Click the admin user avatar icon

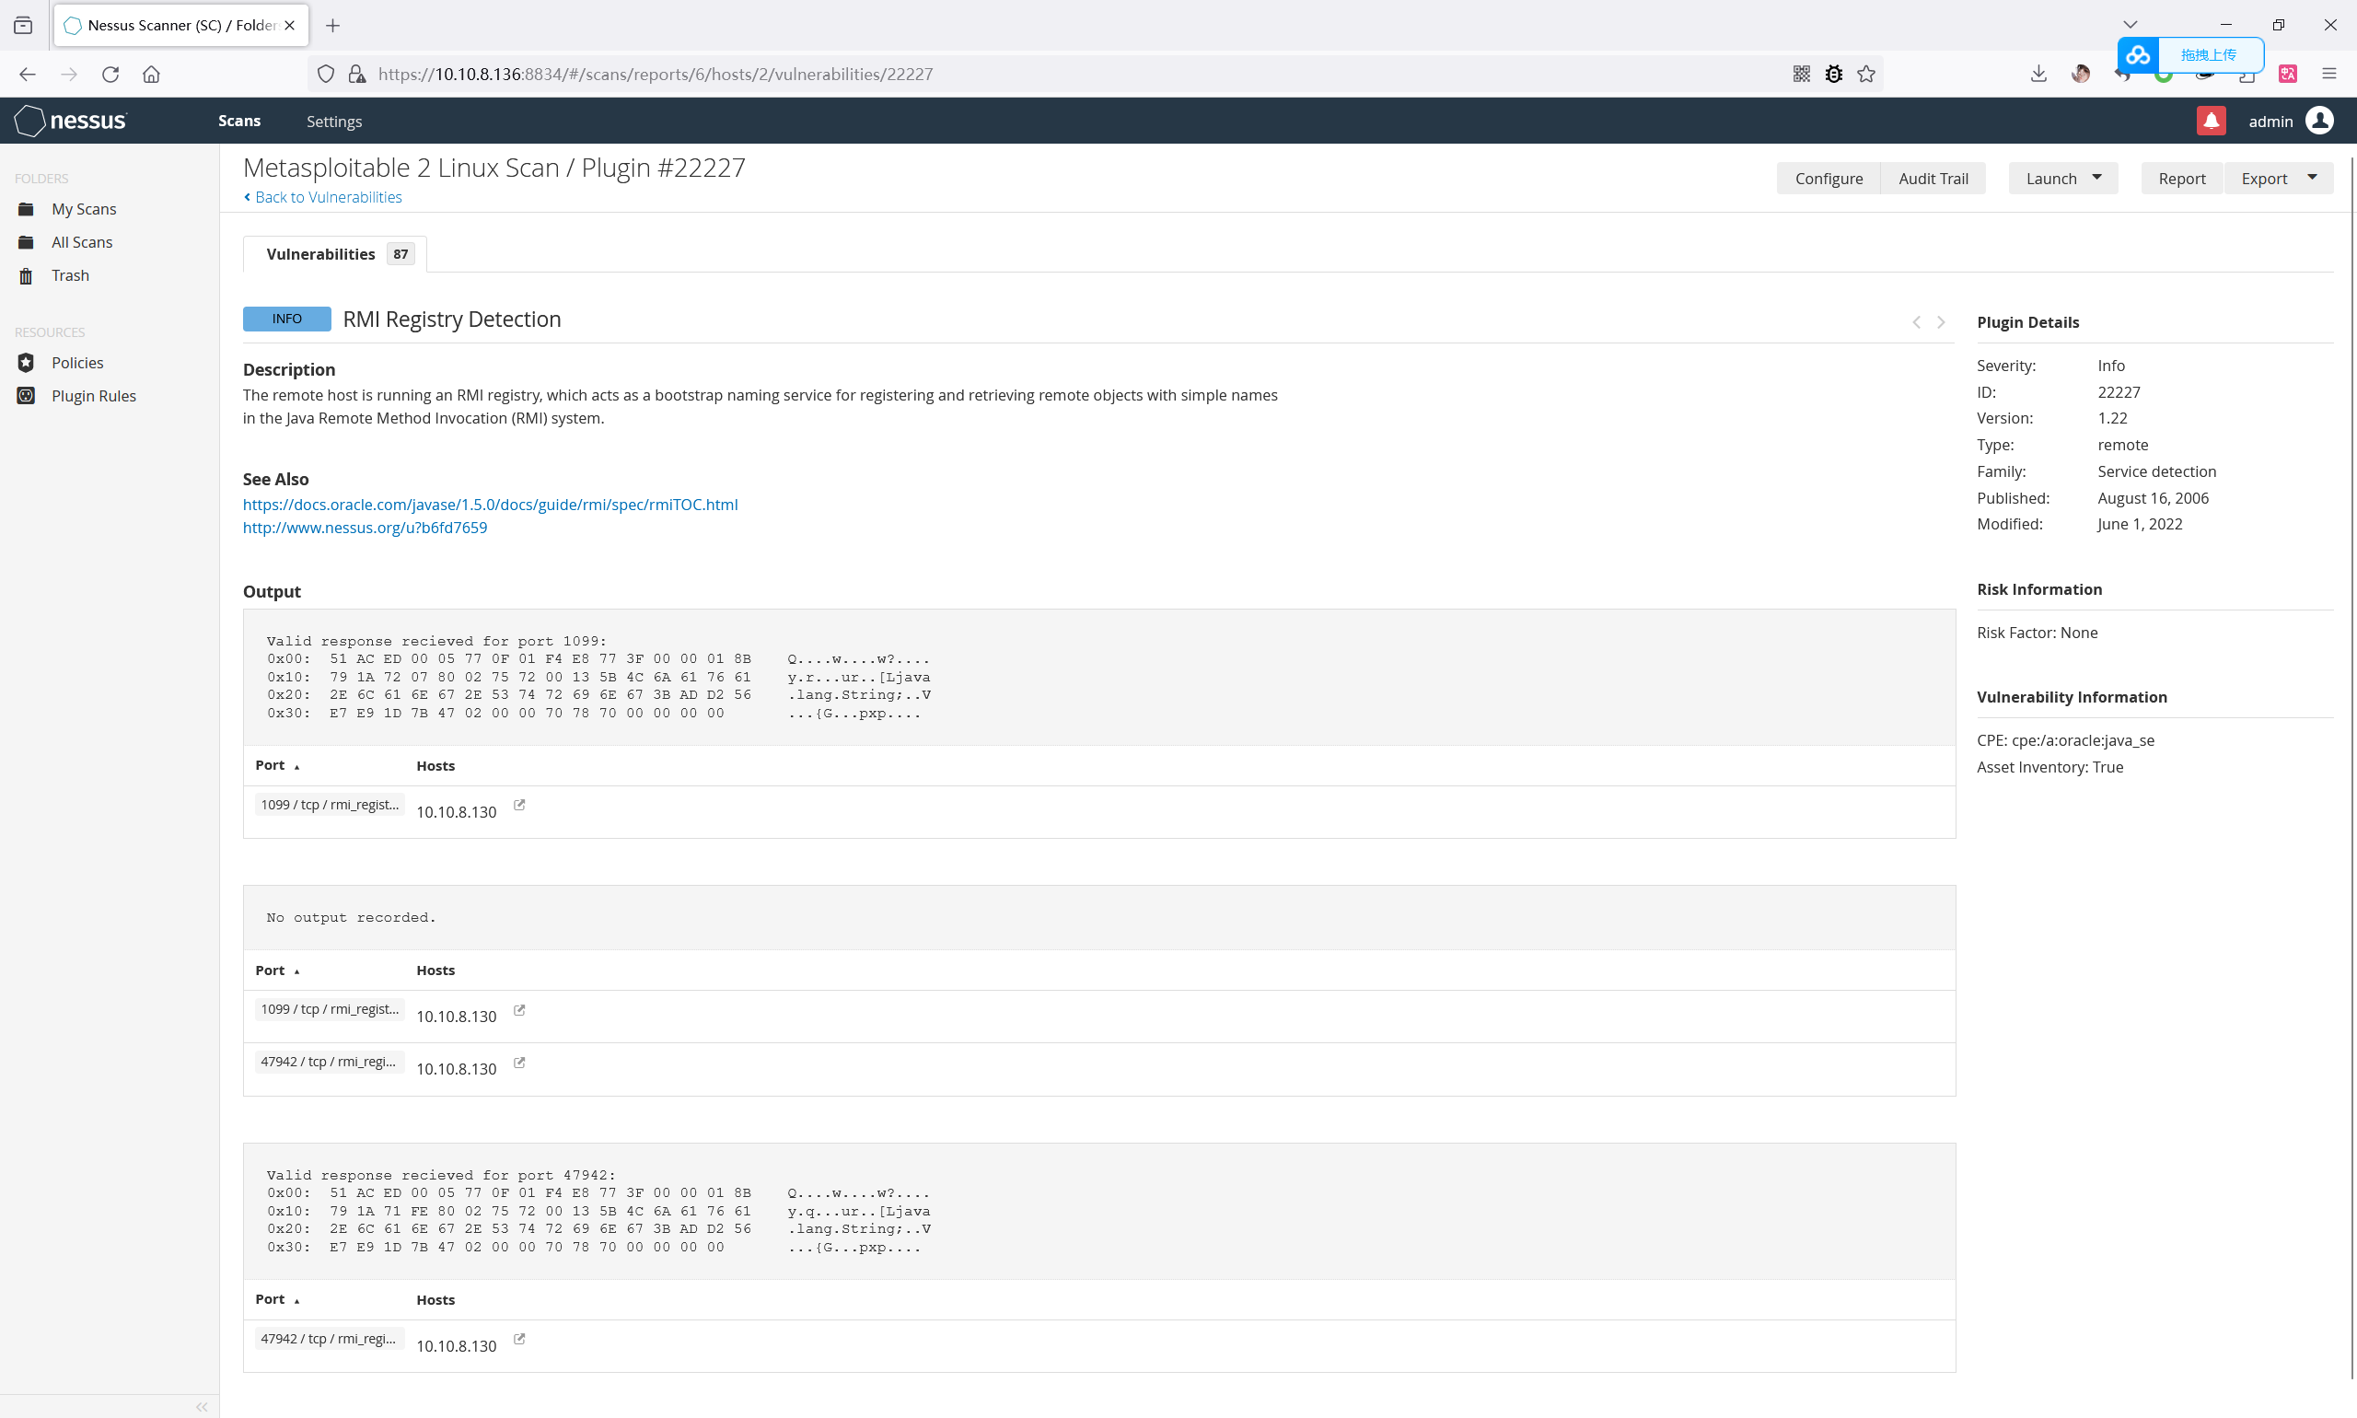pos(2320,121)
